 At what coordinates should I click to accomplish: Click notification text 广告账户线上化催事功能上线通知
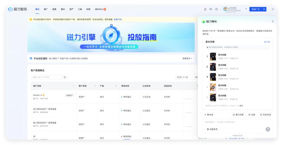coord(68,59)
